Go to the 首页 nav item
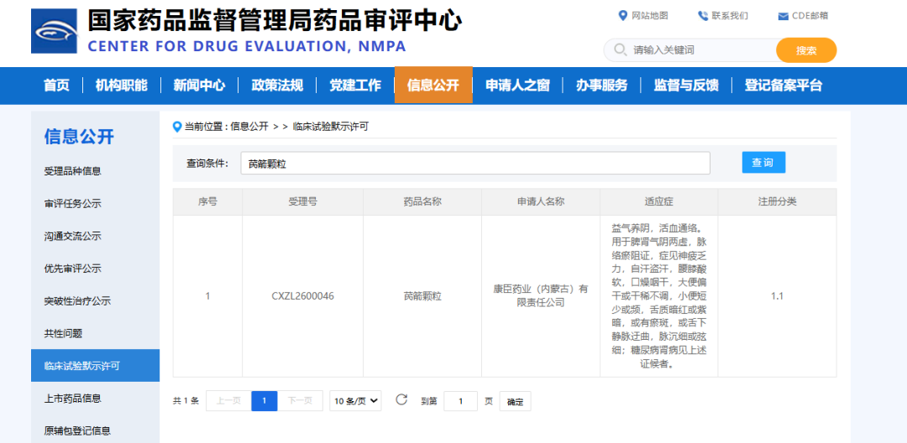Image resolution: width=907 pixels, height=443 pixels. tap(57, 86)
